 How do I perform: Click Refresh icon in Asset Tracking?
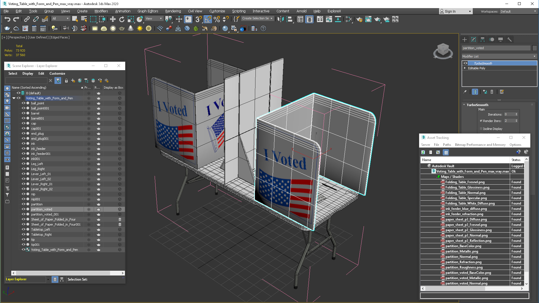point(423,152)
